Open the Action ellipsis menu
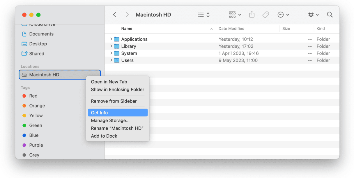The height and width of the screenshot is (178, 354). [283, 15]
